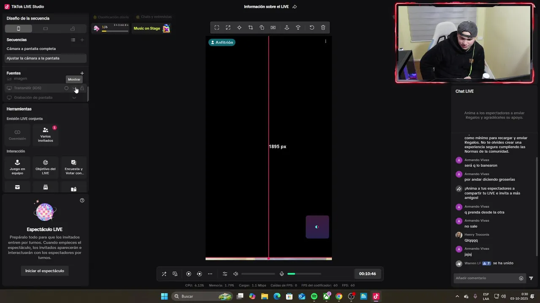
Task: Open the preview three-dot menu
Action: 325,41
